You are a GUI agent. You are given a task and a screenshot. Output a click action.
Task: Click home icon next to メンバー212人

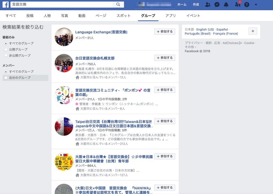(77, 144)
